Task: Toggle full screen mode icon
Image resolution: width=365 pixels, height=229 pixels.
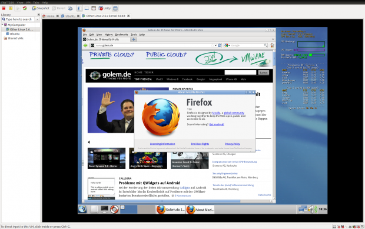Action: coord(94,8)
